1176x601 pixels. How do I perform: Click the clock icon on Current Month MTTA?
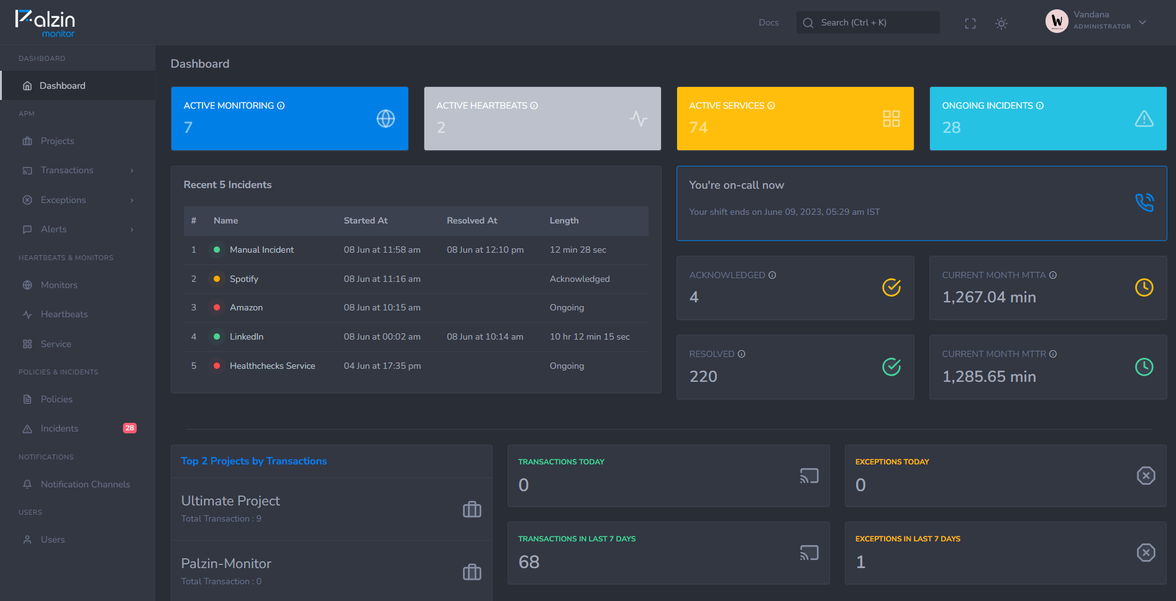tap(1144, 287)
